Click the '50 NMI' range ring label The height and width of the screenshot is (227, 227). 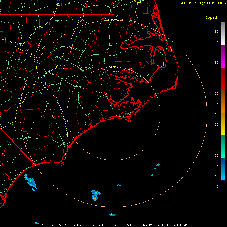click(x=113, y=67)
